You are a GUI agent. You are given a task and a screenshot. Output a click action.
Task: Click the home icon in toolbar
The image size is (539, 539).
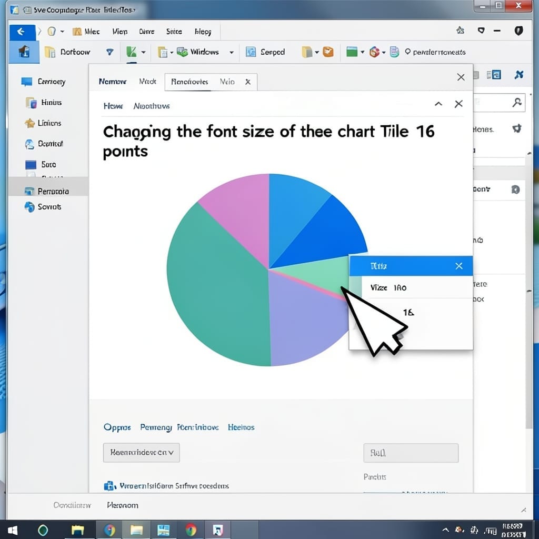(x=24, y=52)
